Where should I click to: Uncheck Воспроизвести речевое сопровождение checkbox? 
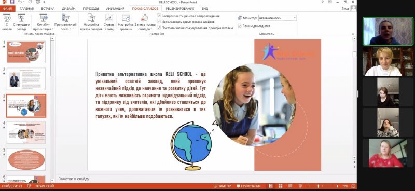pyautogui.click(x=159, y=16)
